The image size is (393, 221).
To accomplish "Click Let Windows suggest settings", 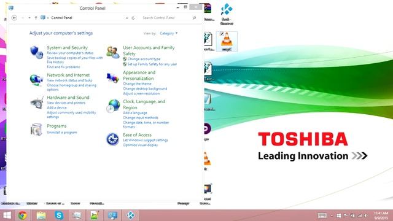I will [146, 141].
